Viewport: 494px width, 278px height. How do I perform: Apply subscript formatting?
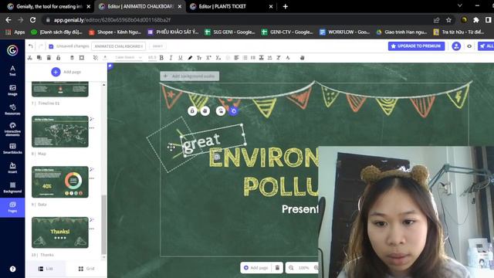(218, 58)
